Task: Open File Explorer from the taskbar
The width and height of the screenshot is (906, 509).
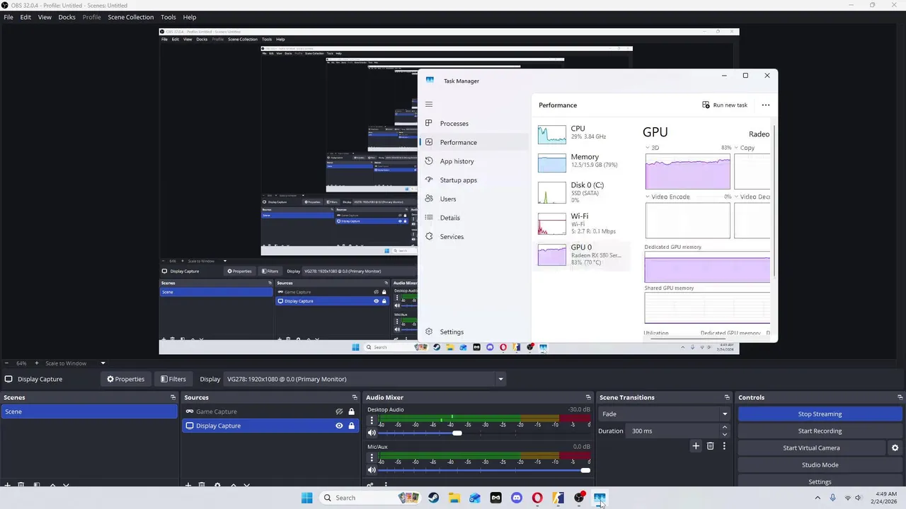Action: (454, 498)
